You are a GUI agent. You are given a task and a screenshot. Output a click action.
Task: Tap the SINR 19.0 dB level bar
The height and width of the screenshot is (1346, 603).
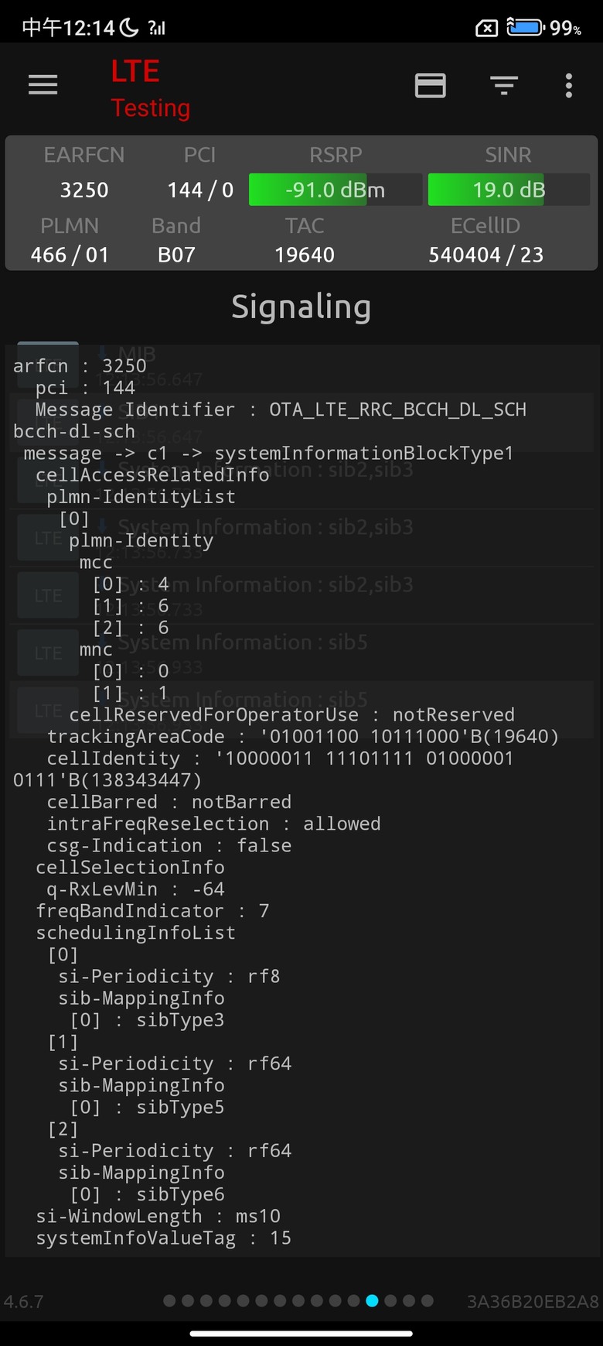[509, 190]
